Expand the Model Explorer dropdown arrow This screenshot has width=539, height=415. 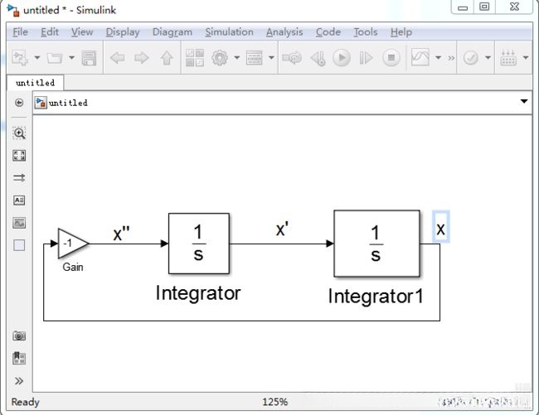(x=271, y=57)
